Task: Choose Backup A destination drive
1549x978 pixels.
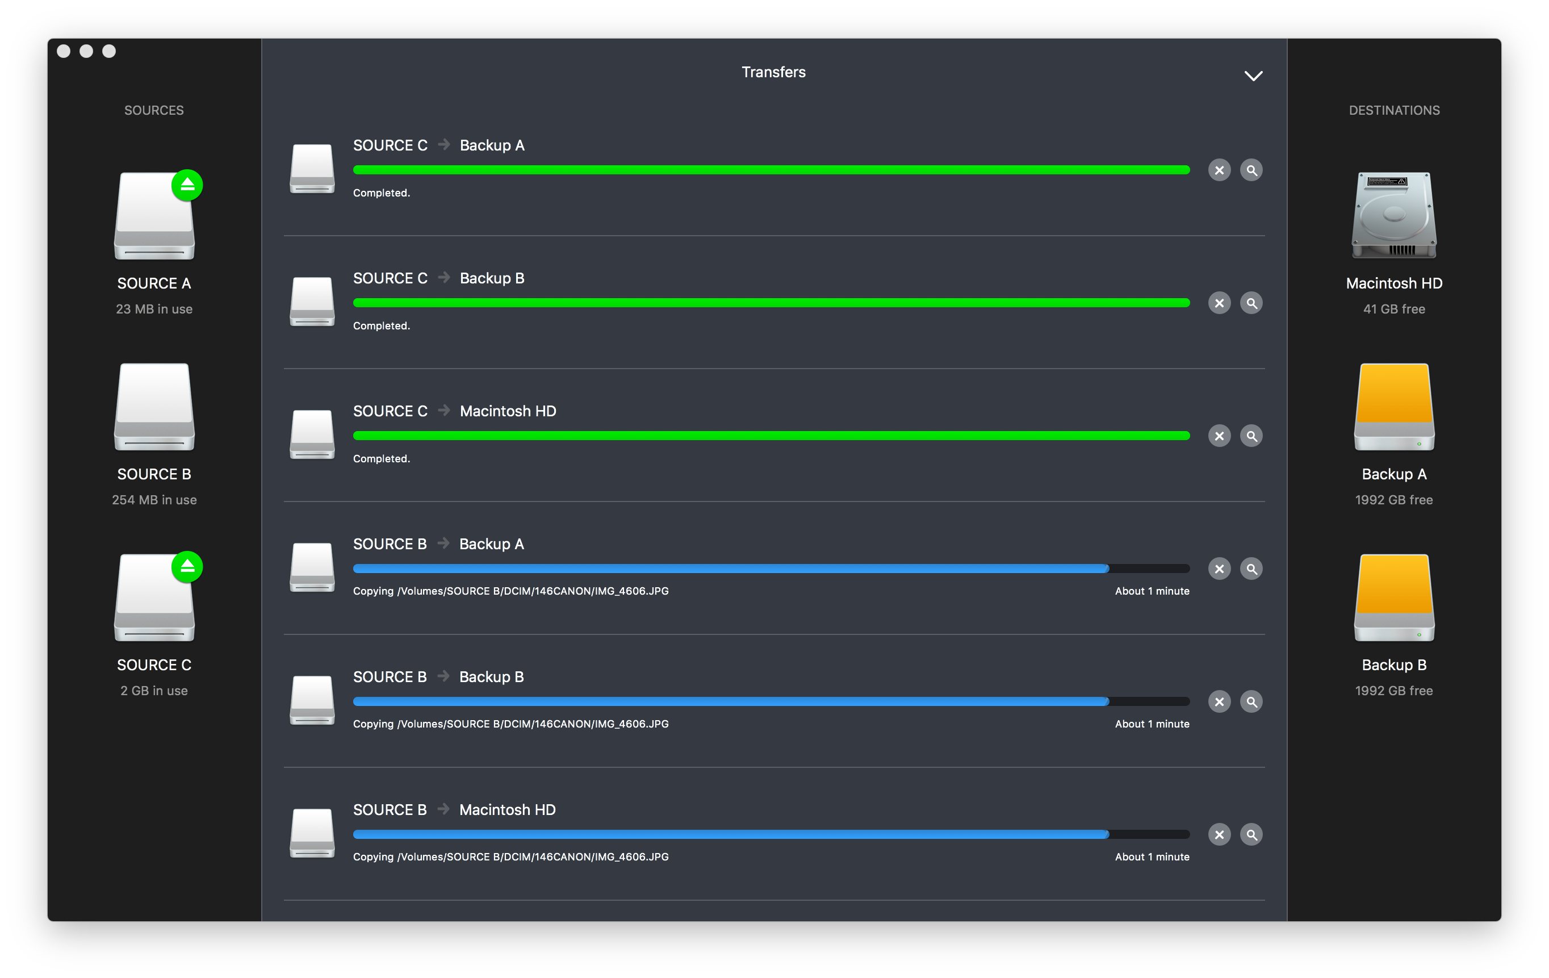Action: click(x=1394, y=407)
